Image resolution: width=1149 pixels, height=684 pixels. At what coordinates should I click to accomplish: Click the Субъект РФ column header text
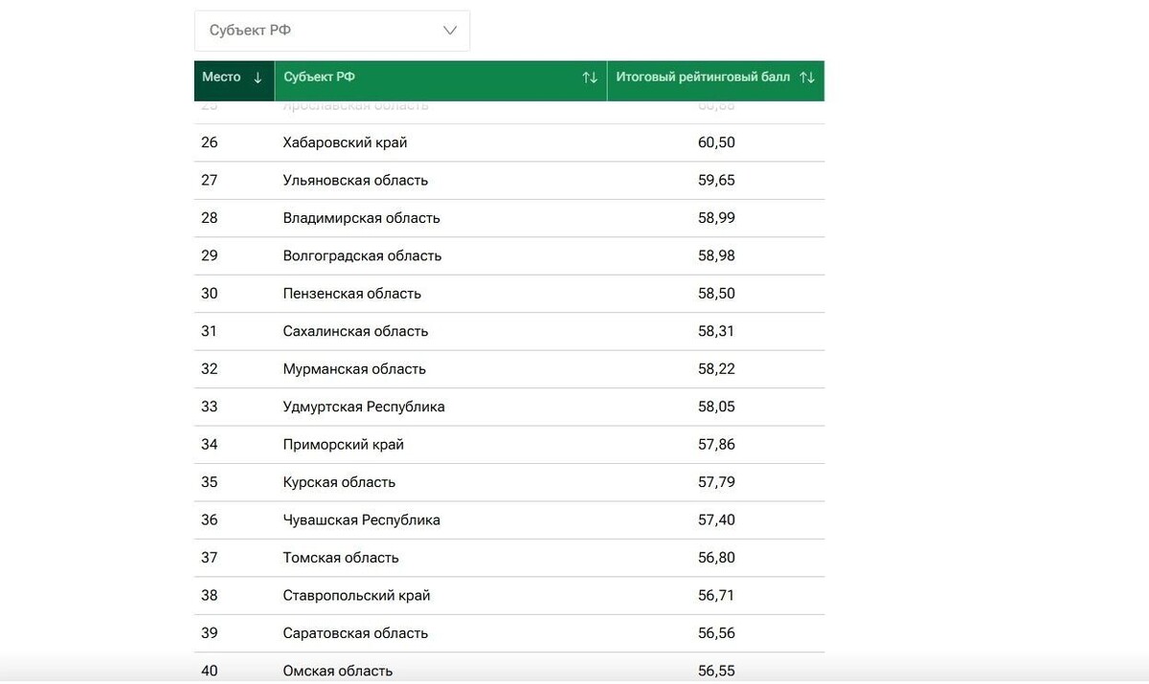[x=319, y=77]
